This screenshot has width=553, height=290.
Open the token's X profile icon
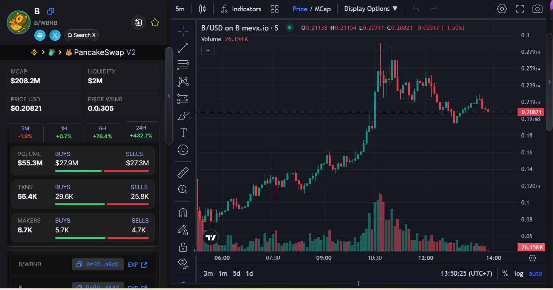point(55,35)
